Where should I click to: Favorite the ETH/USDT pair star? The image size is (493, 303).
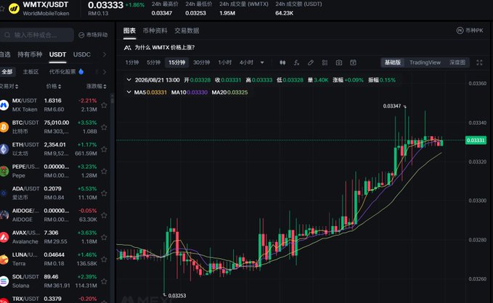coord(104,149)
